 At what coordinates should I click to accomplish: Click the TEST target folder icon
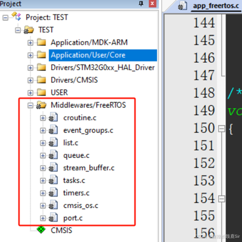click(x=29, y=30)
